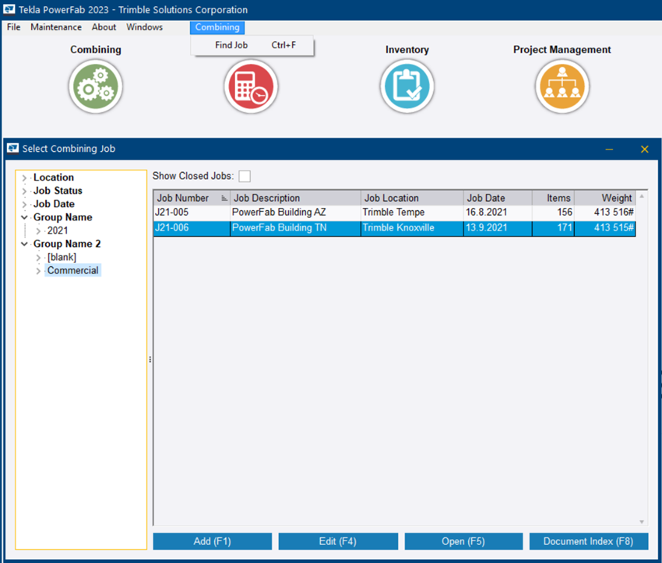Sort by the Job Number column header
Screen dimensions: 662x563
coord(192,198)
